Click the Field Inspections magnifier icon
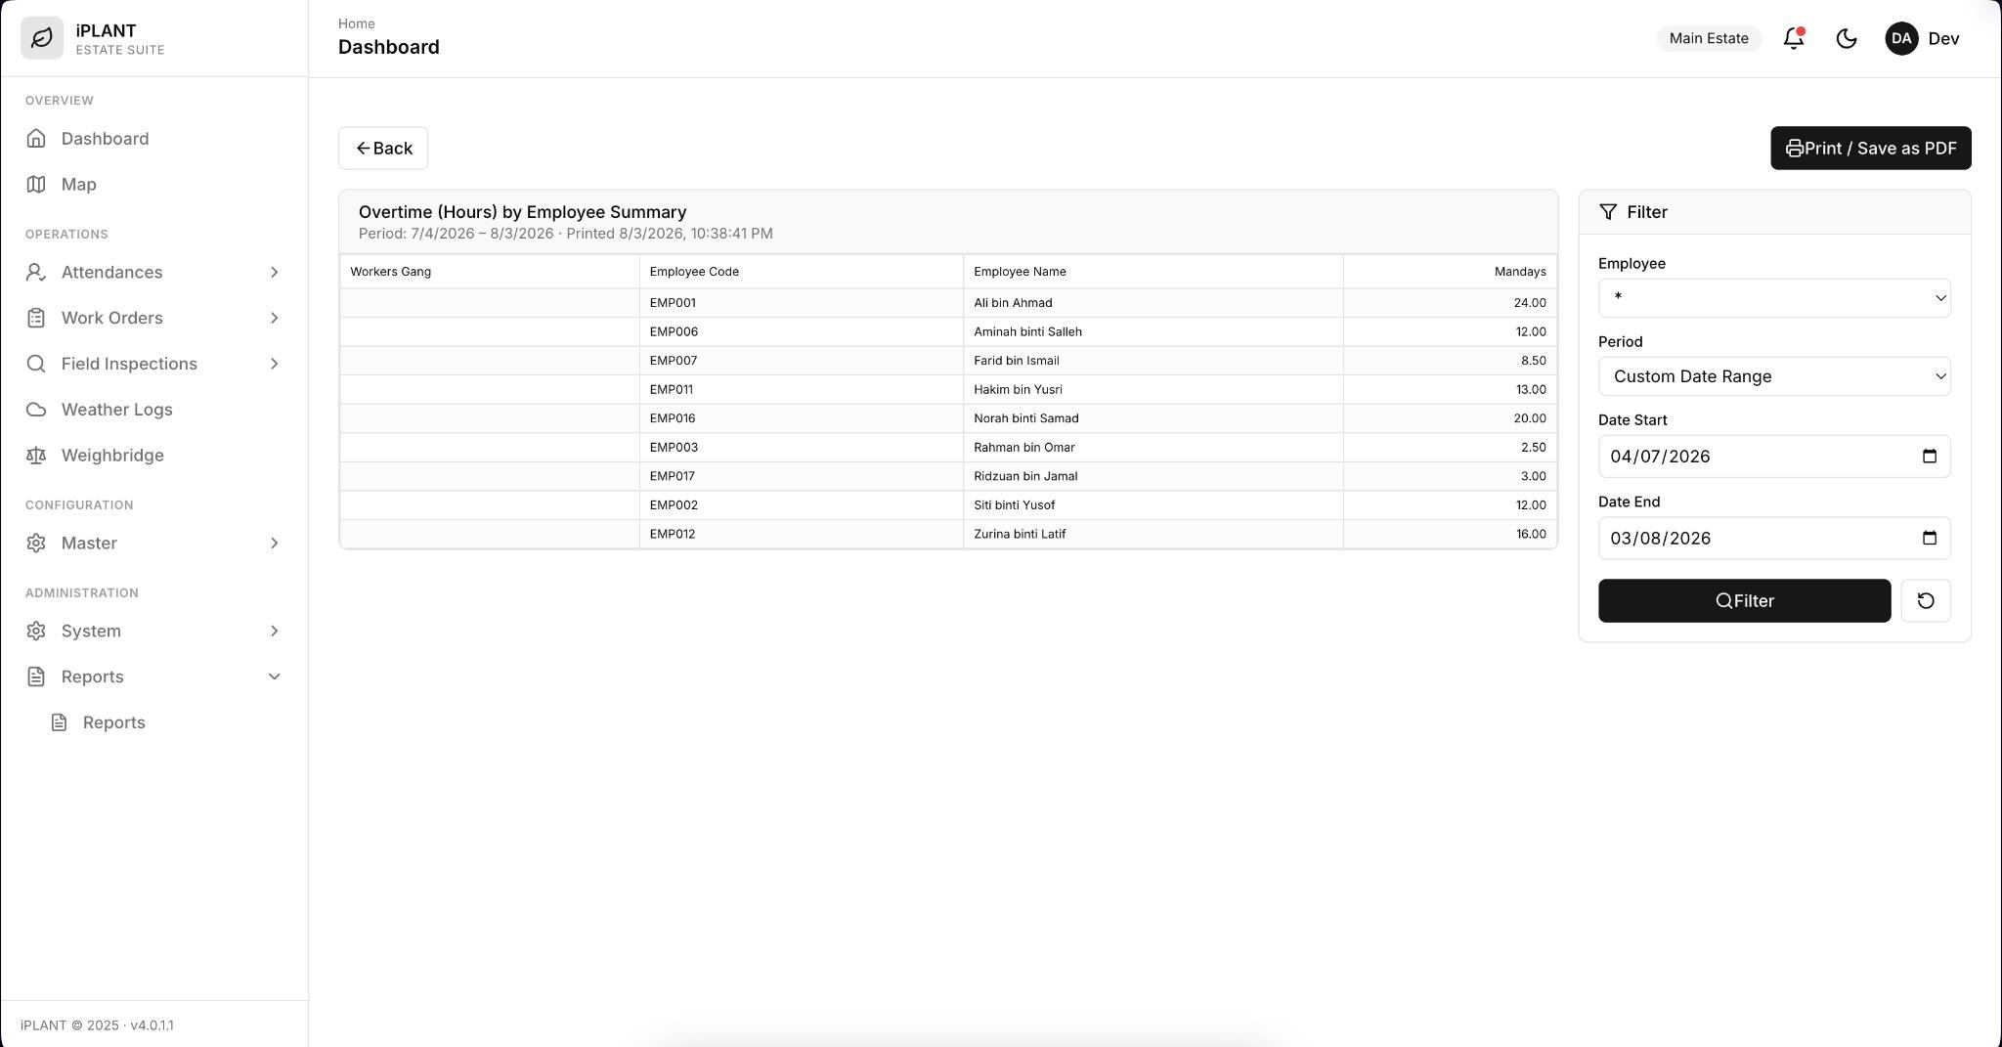This screenshot has height=1047, width=2002. [x=36, y=364]
